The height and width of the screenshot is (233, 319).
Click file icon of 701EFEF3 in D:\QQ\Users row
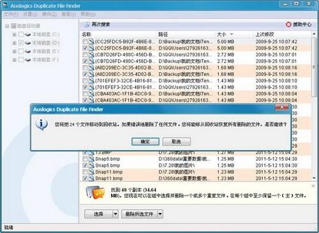(x=91, y=87)
